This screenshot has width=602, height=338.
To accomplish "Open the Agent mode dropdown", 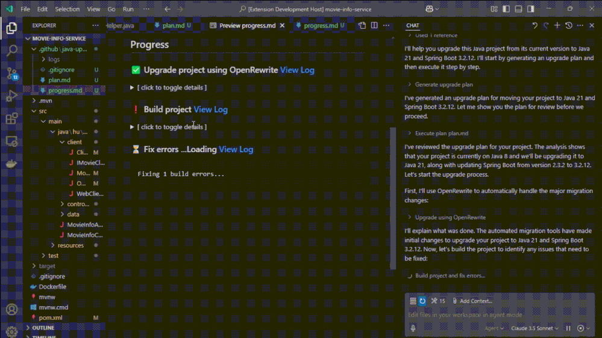I will click(x=494, y=328).
